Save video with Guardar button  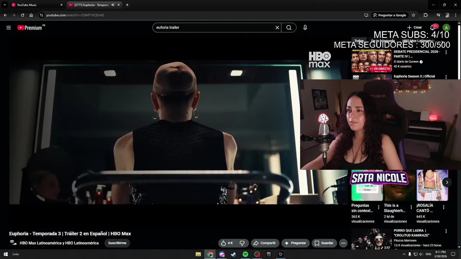(x=324, y=243)
